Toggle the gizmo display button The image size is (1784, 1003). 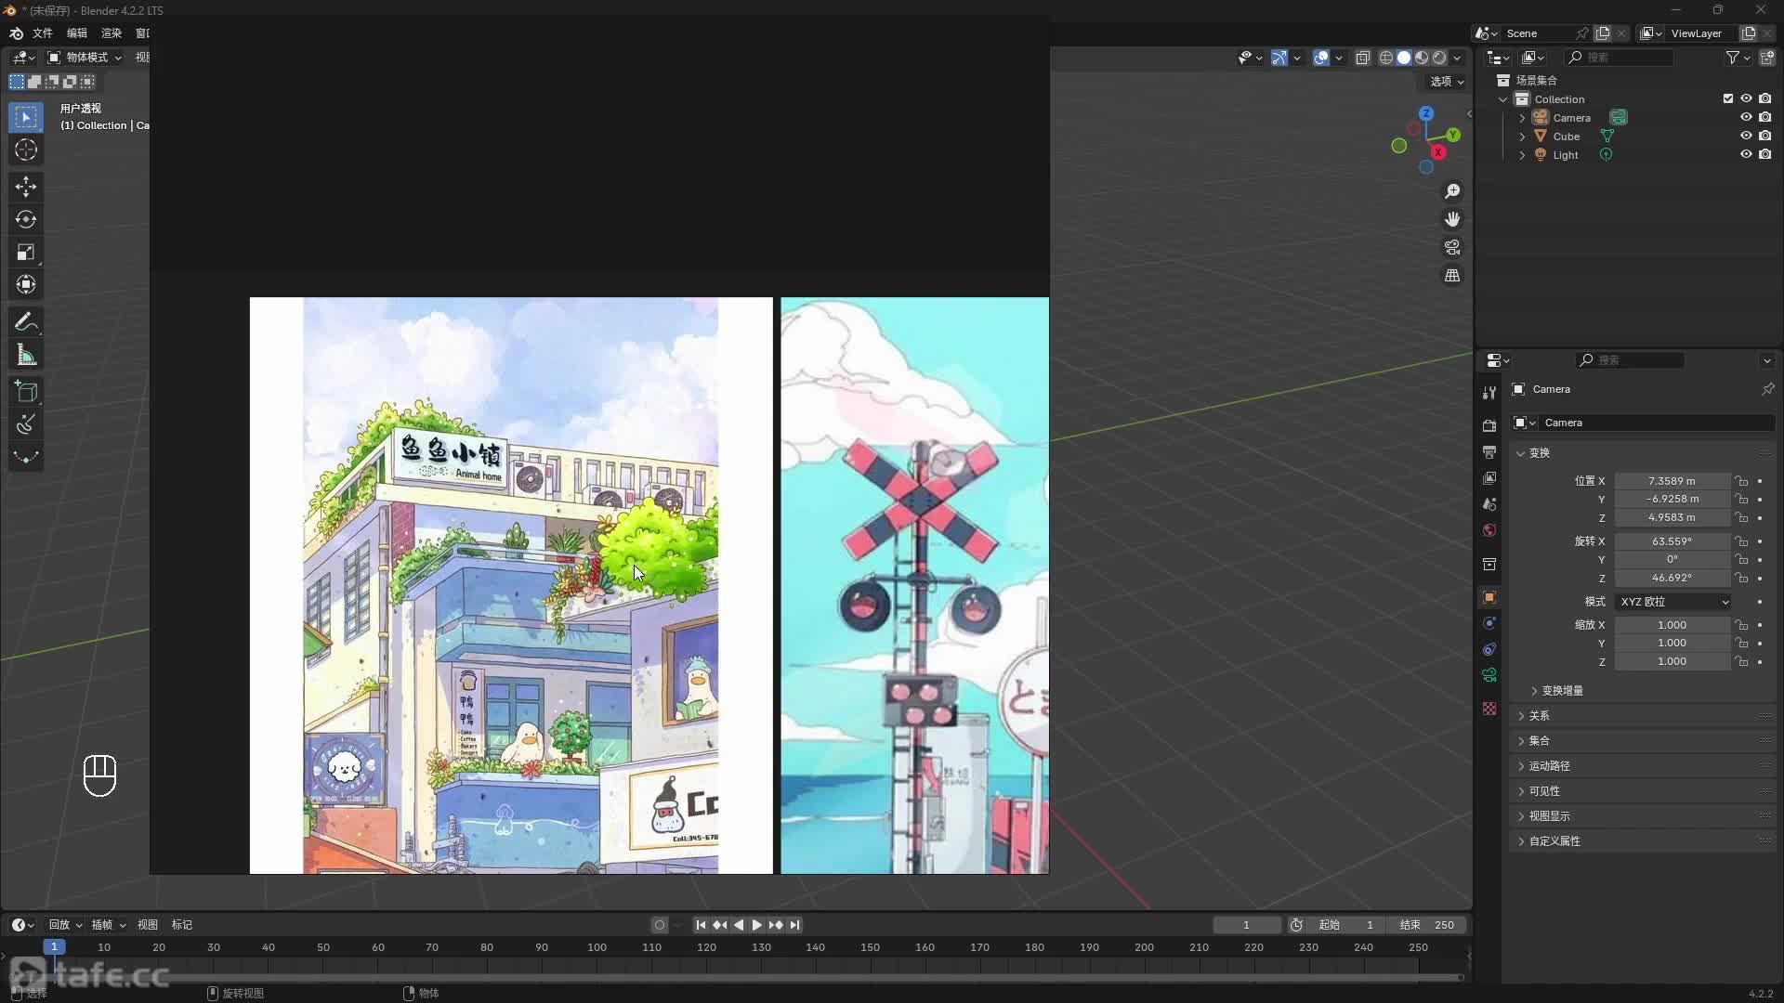(x=1279, y=58)
